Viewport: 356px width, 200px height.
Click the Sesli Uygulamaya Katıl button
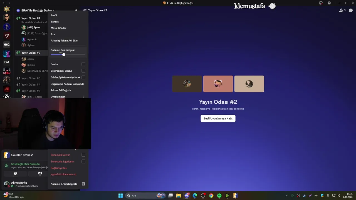tap(218, 119)
